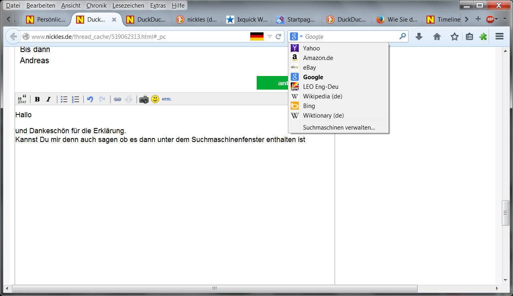Switch to the Persönlic... tab
The height and width of the screenshot is (296, 513).
point(46,19)
